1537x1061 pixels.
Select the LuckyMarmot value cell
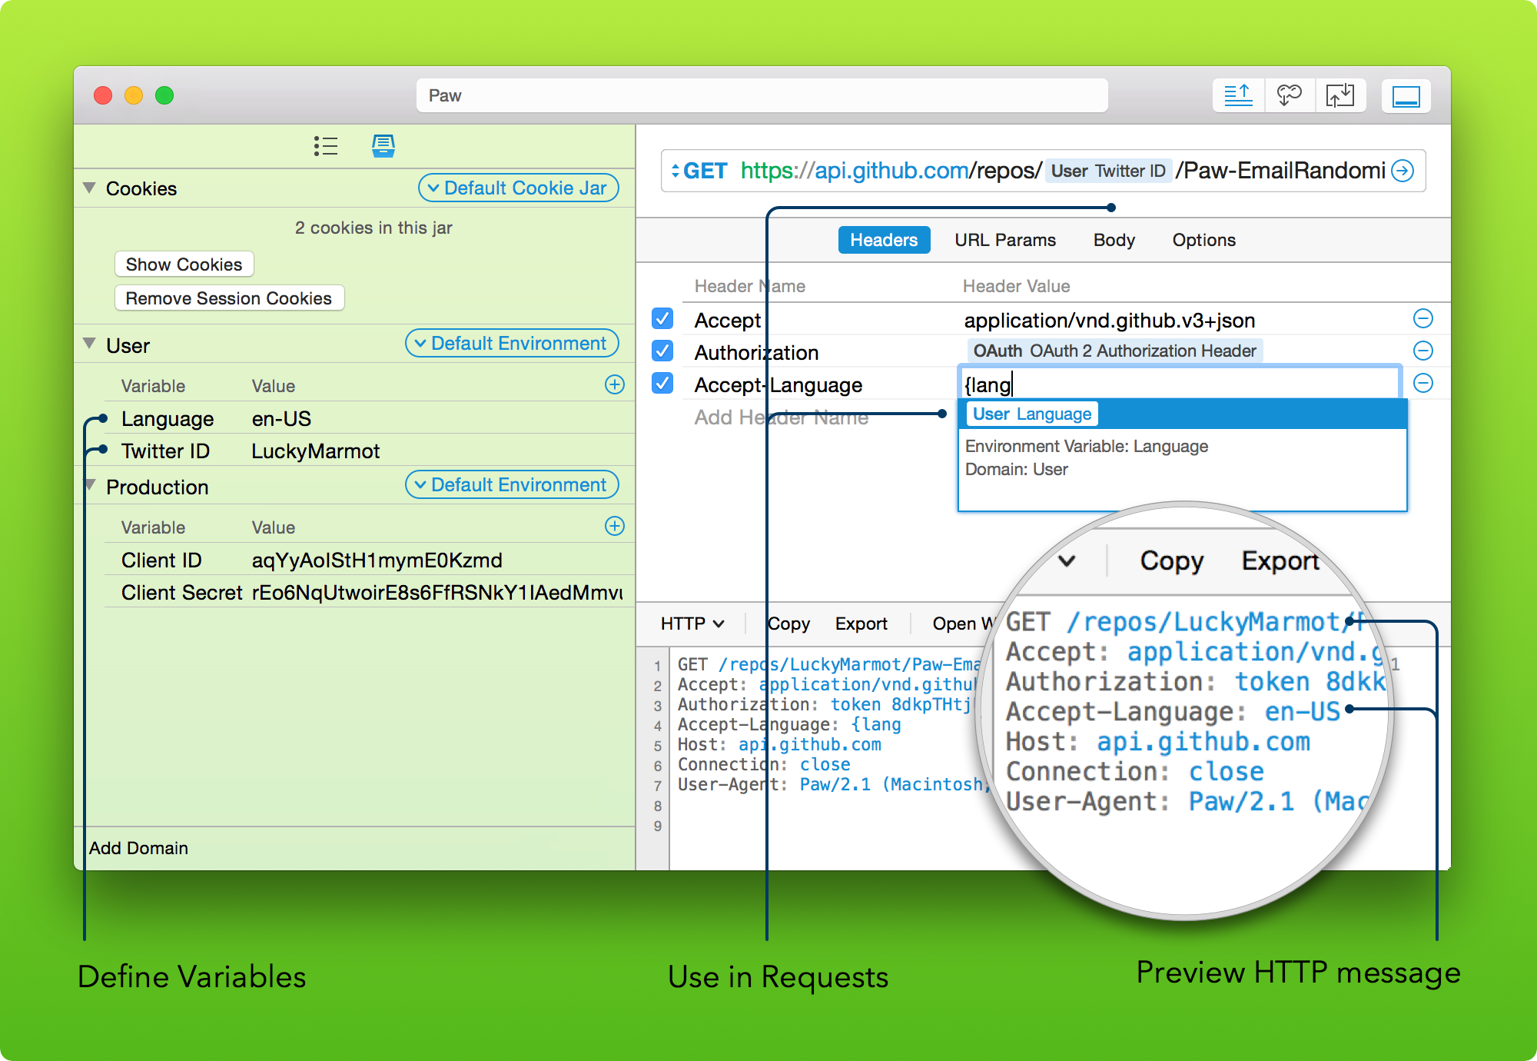pyautogui.click(x=315, y=451)
